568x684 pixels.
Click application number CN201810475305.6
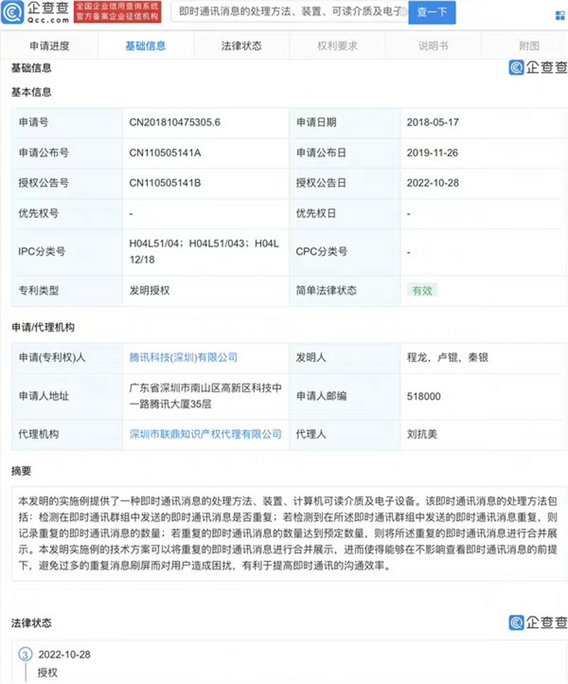click(175, 122)
